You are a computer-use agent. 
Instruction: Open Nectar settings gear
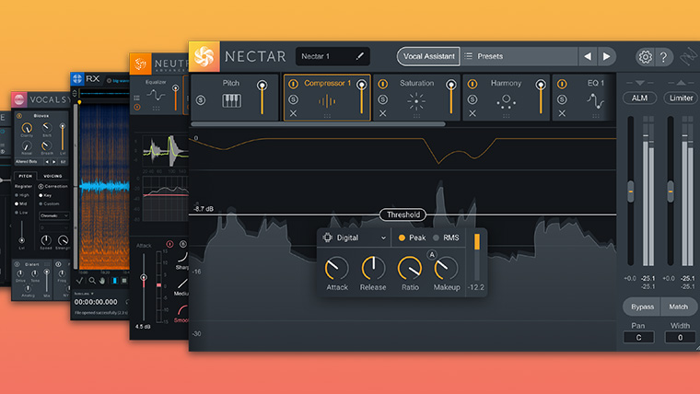pyautogui.click(x=645, y=57)
